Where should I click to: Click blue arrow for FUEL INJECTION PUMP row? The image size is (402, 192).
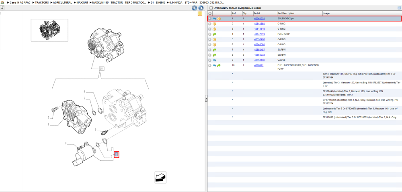click(214, 65)
